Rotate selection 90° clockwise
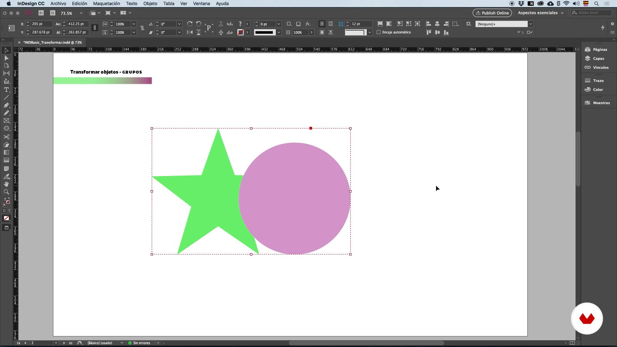 click(x=190, y=24)
